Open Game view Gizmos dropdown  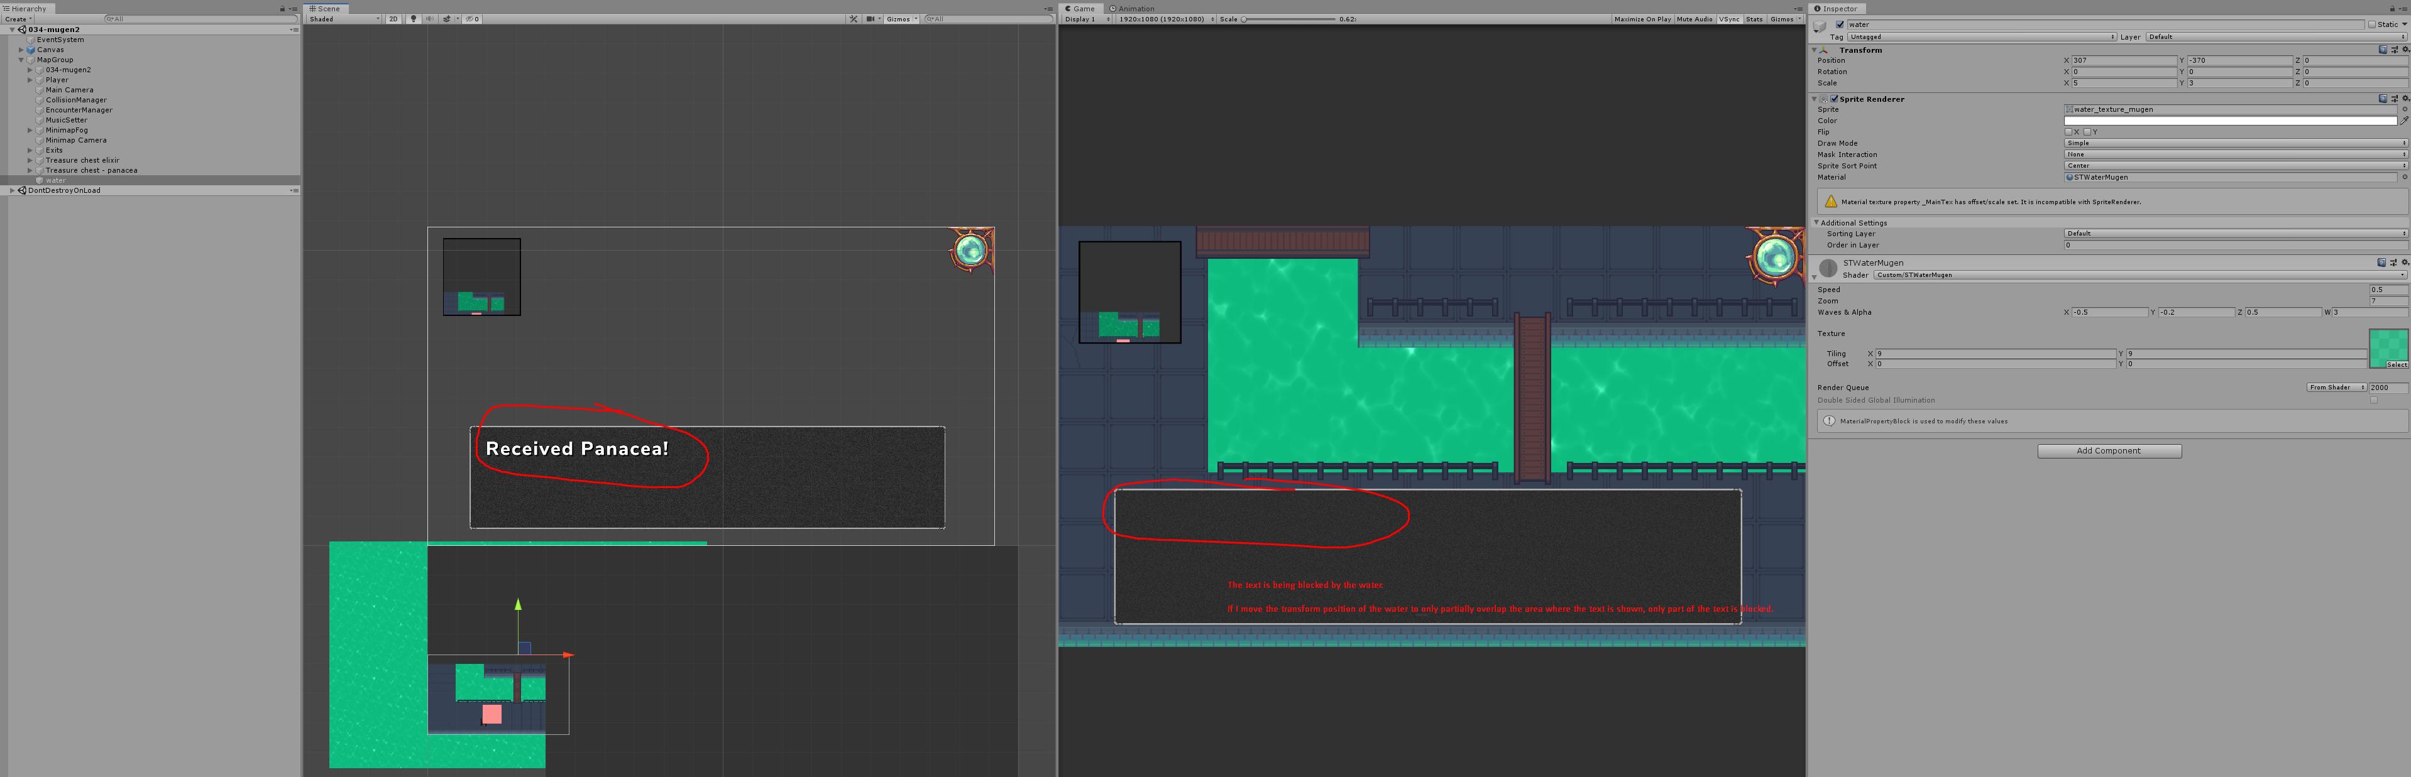pyautogui.click(x=1786, y=19)
